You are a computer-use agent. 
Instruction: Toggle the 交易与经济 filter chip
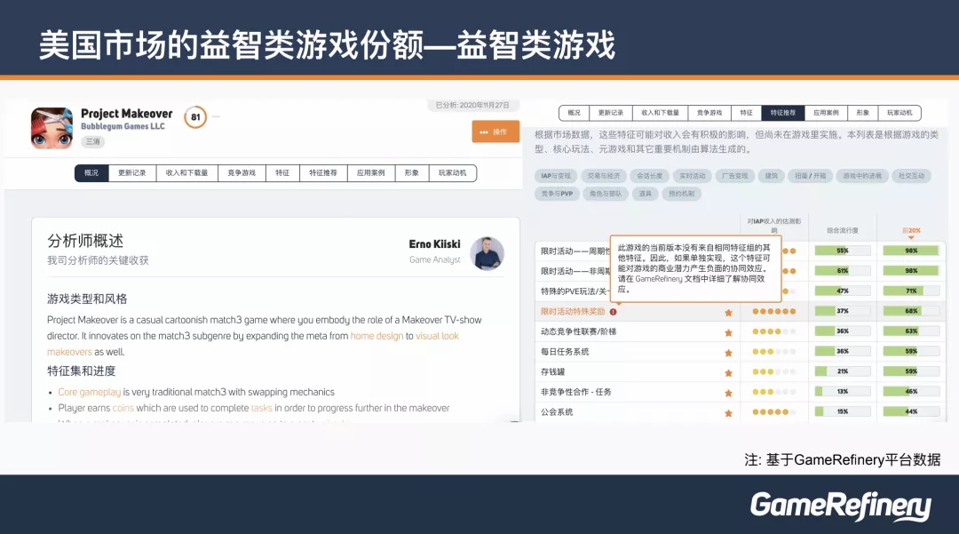pyautogui.click(x=604, y=176)
